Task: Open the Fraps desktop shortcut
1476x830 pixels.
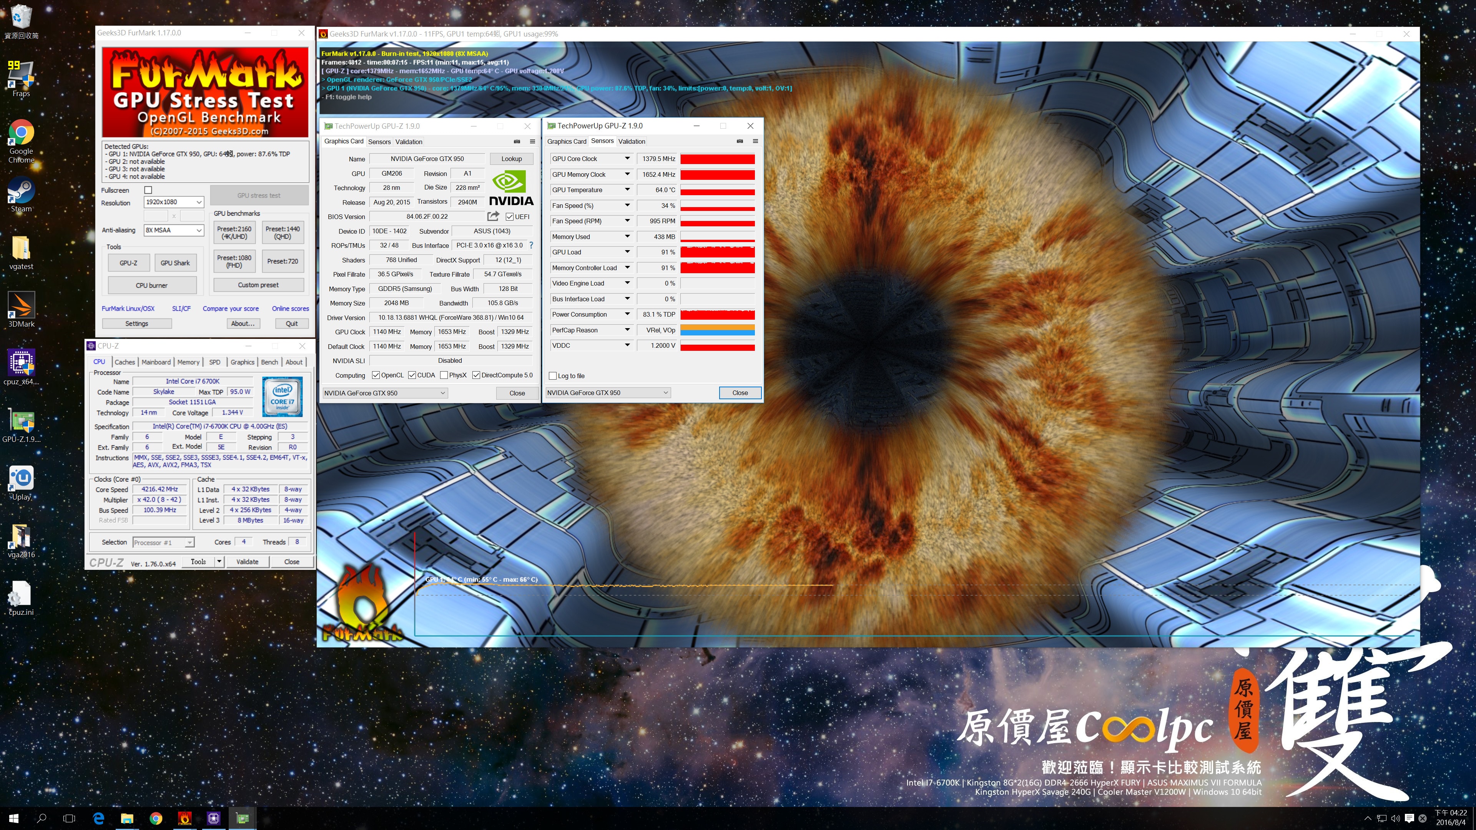Action: (21, 79)
